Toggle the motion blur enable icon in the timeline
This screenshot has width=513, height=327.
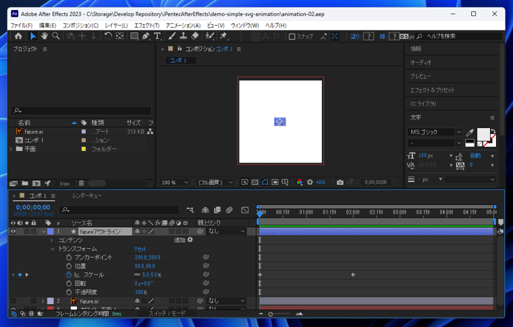229,210
